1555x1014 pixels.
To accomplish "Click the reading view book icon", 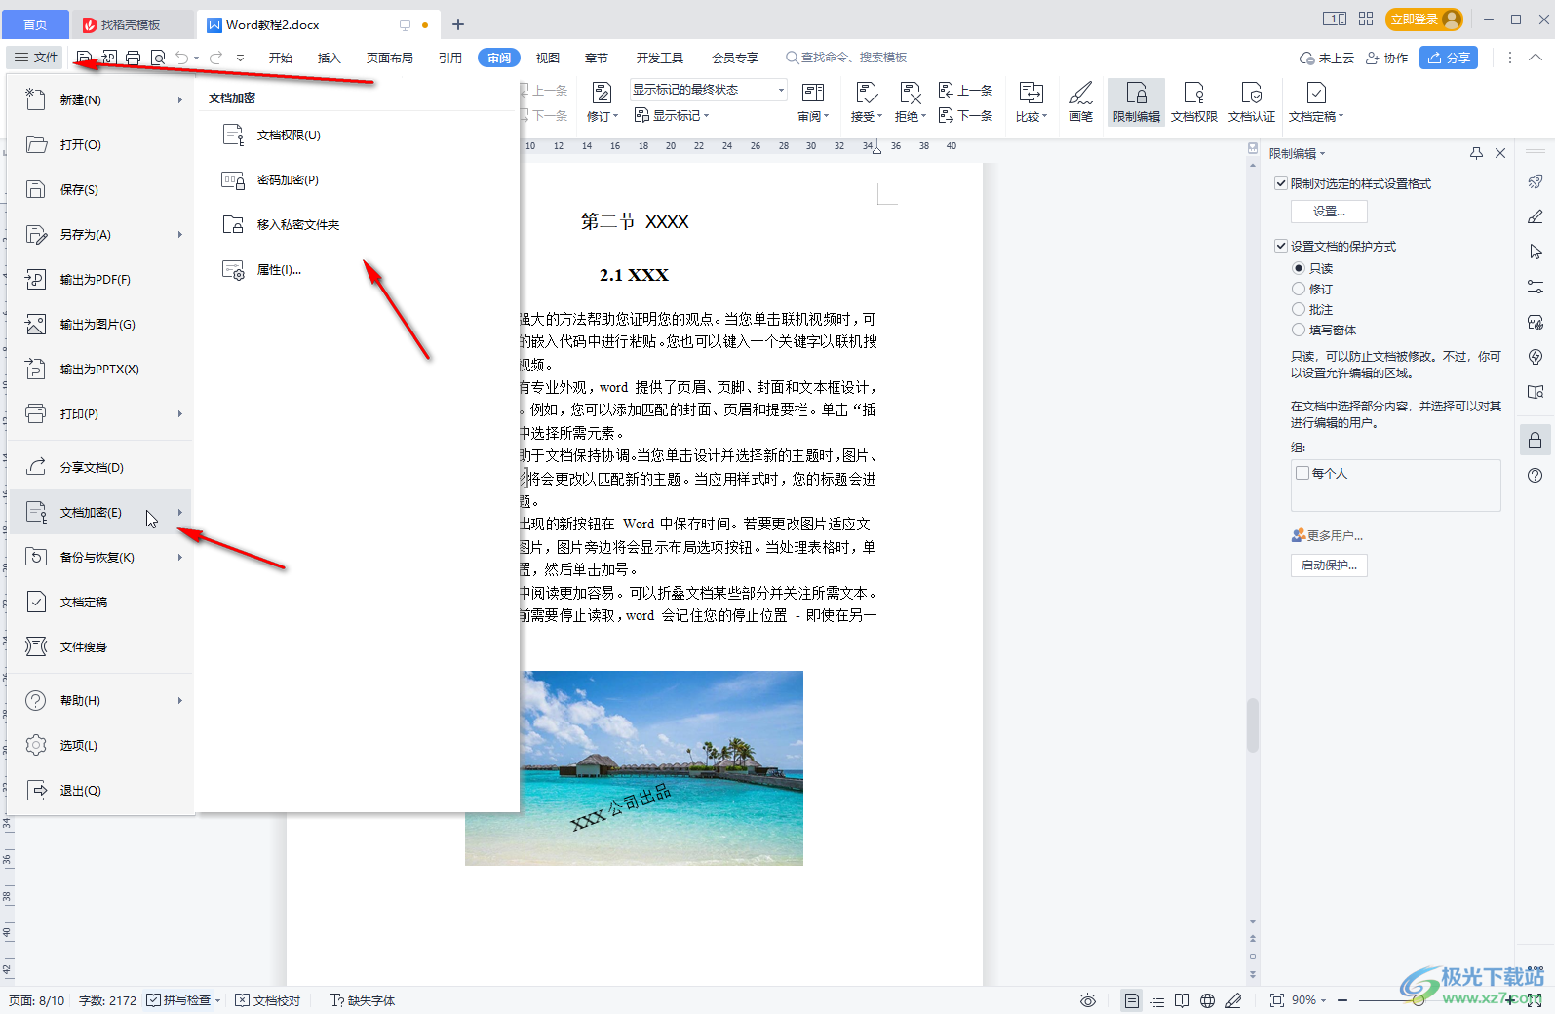I will [1182, 1000].
